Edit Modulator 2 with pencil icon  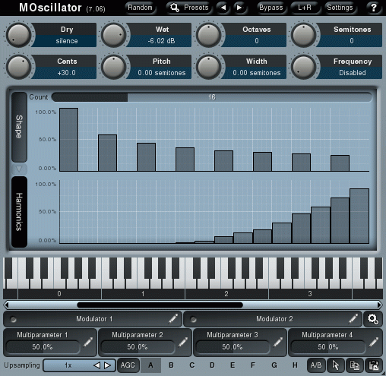353,319
